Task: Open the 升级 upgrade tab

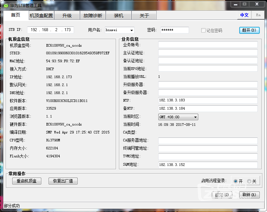Action: pos(67,15)
